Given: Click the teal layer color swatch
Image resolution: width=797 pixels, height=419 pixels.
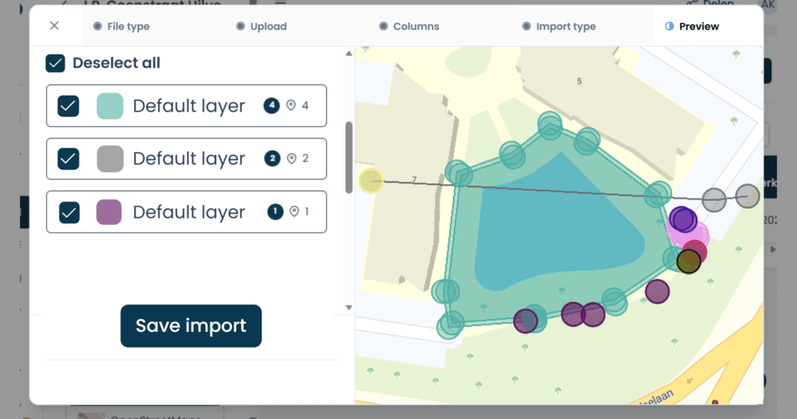Looking at the screenshot, I should (x=110, y=106).
